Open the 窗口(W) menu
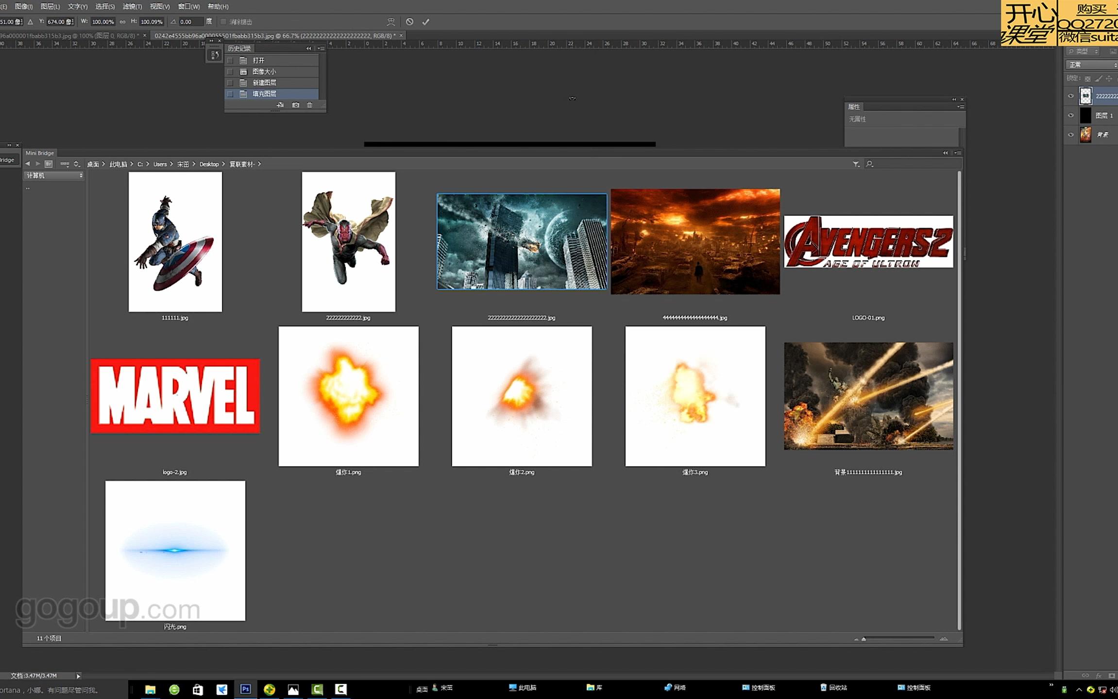Screen dimensions: 1118x699 [189, 6]
